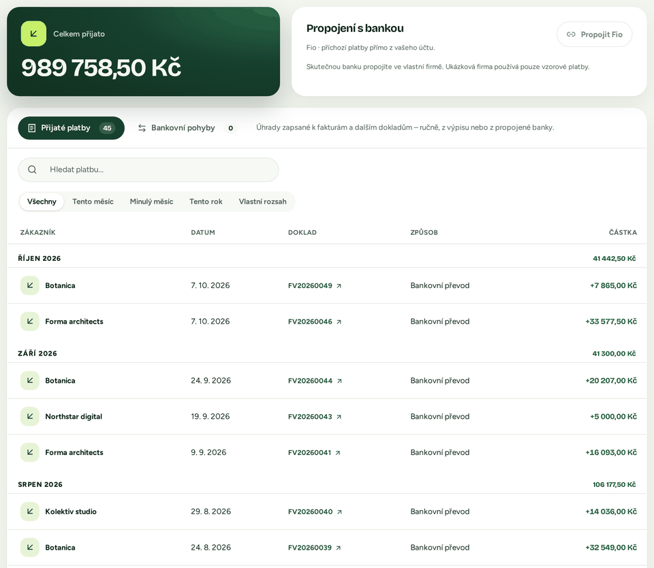654x568 pixels.
Task: Choose the Minulý měsíc filter
Action: tap(151, 202)
